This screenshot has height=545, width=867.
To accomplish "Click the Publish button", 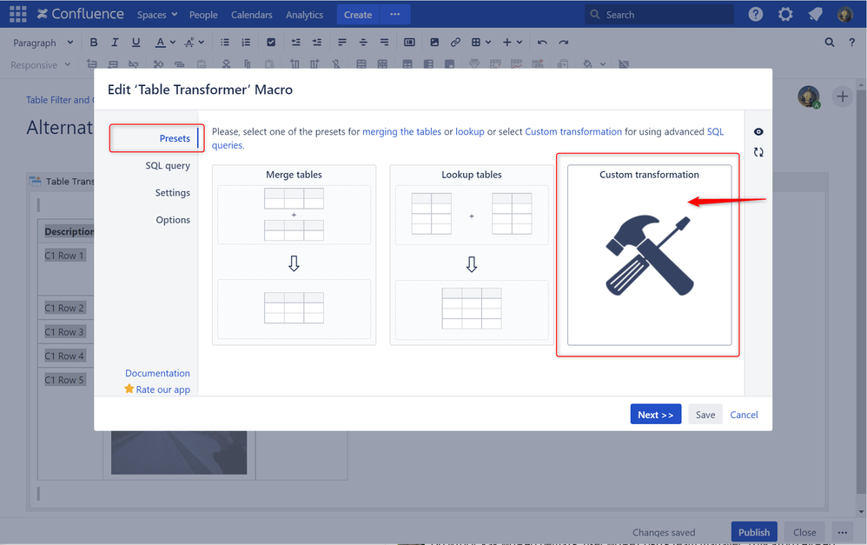I will [754, 532].
